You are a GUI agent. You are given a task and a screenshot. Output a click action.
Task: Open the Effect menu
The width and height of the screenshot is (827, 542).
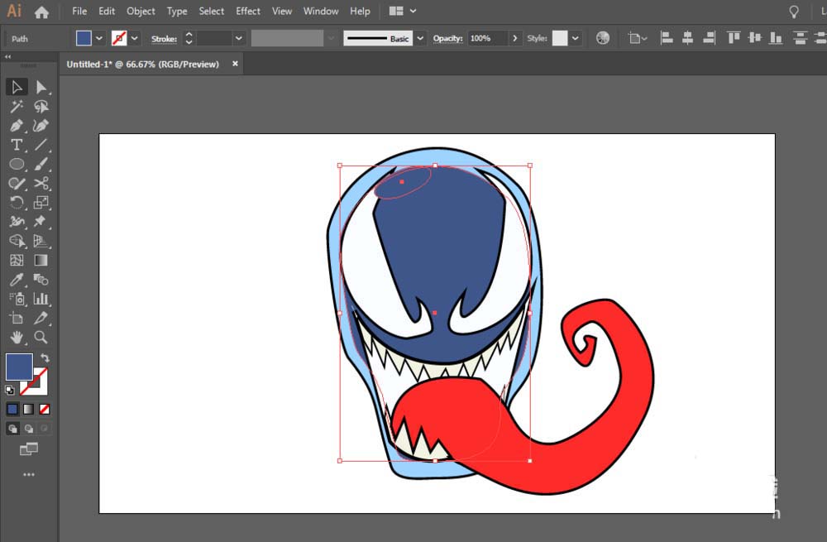click(x=248, y=12)
